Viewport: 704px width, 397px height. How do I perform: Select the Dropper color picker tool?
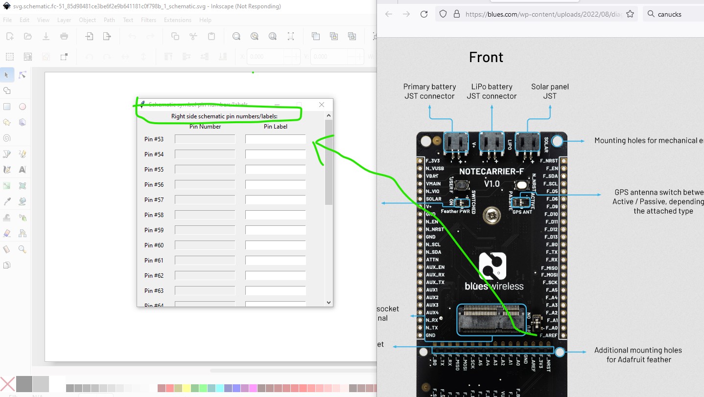point(7,201)
